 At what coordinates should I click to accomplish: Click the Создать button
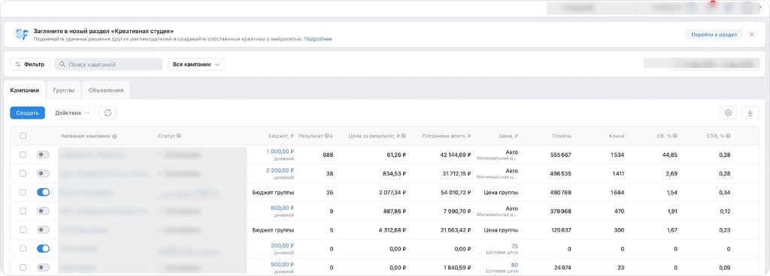point(28,113)
